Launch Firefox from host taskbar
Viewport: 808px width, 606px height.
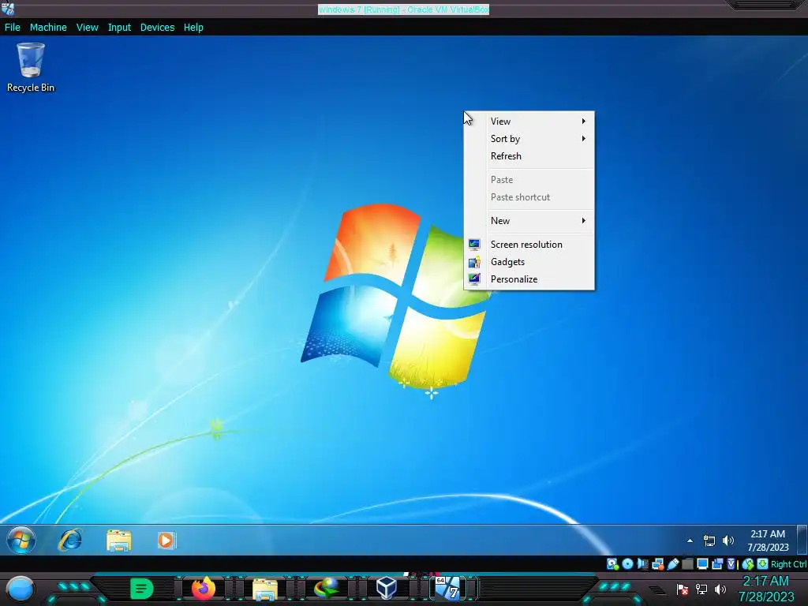click(x=203, y=588)
